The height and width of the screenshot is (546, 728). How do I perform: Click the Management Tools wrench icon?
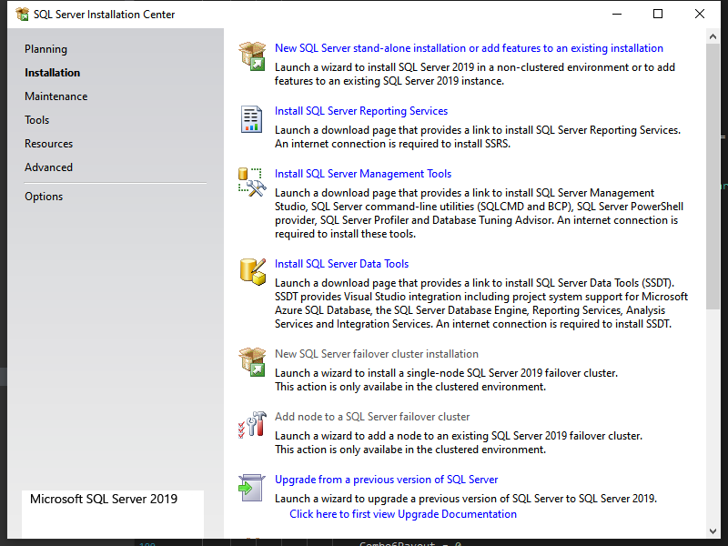tap(251, 181)
